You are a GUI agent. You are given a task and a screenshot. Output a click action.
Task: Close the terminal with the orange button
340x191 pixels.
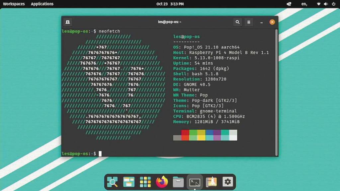tap(272, 22)
